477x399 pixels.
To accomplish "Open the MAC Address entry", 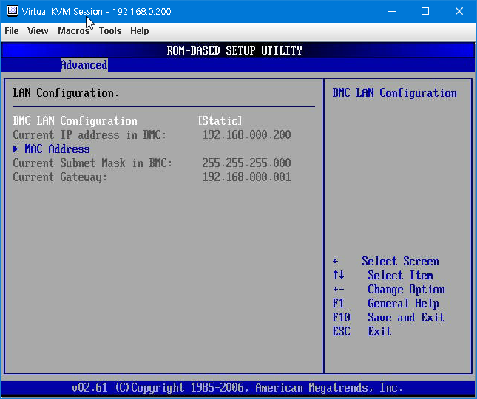I will coord(57,149).
